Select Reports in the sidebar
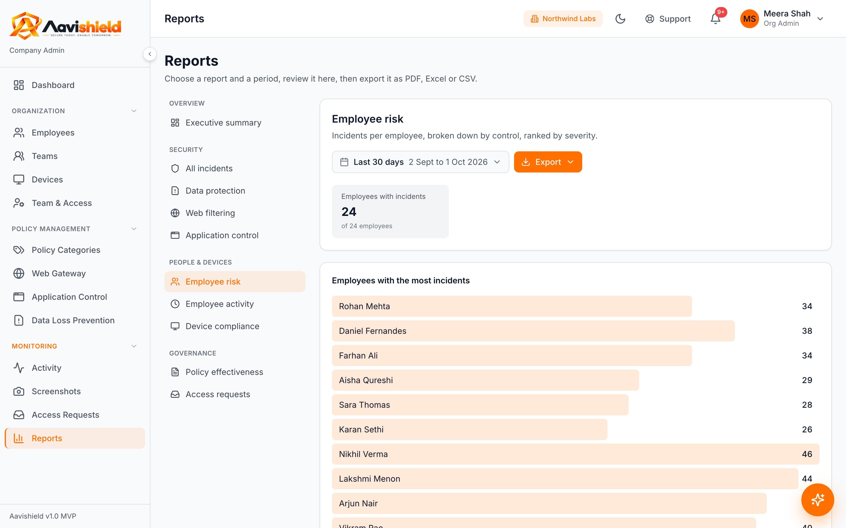 pyautogui.click(x=75, y=438)
